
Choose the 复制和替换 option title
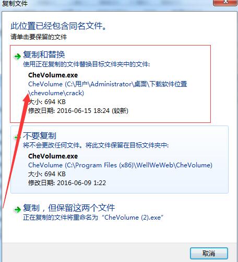click(44, 54)
